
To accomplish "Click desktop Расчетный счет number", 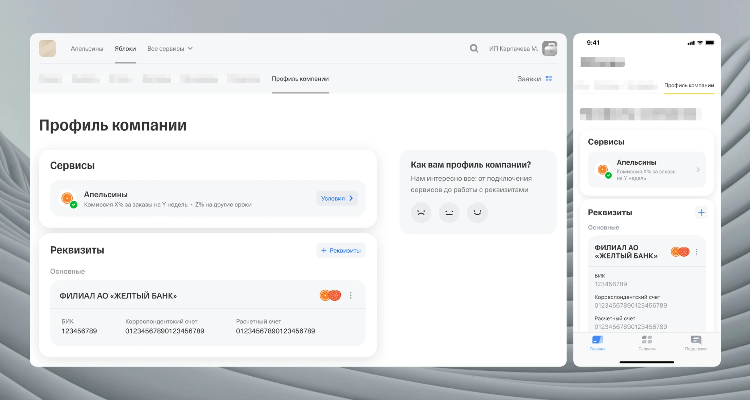I will coord(275,331).
